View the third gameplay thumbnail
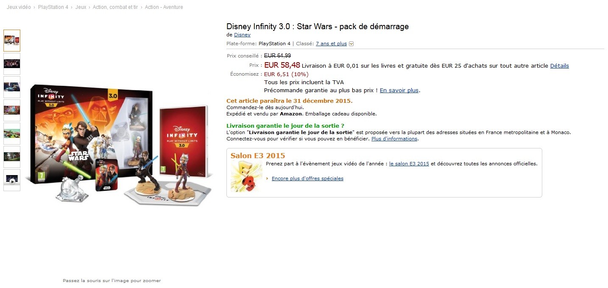608x288 pixels. click(x=12, y=87)
